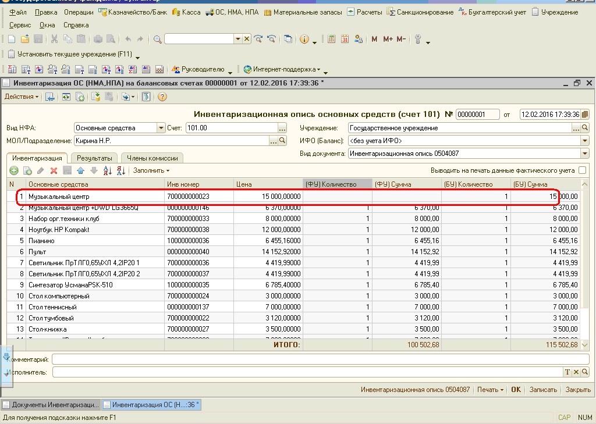Open date picker beside document date
This screenshot has width=596, height=424.
click(x=585, y=114)
